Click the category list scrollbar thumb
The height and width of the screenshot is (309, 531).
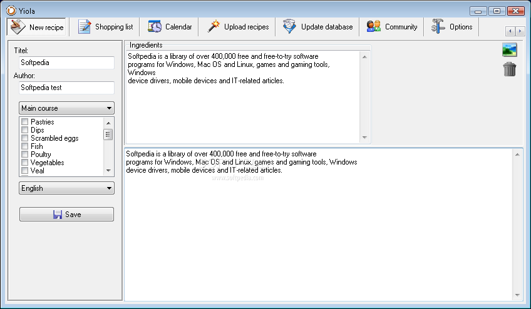108,134
